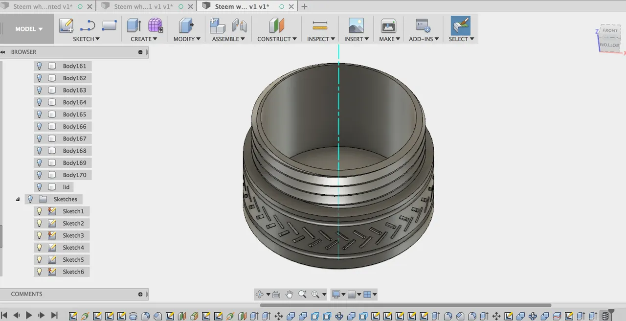Click the Extrude tool icon
Viewport: 626px width, 321px height.
click(x=134, y=25)
